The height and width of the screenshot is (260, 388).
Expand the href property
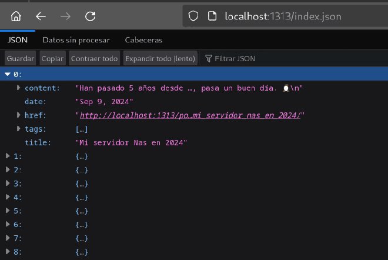(x=18, y=115)
